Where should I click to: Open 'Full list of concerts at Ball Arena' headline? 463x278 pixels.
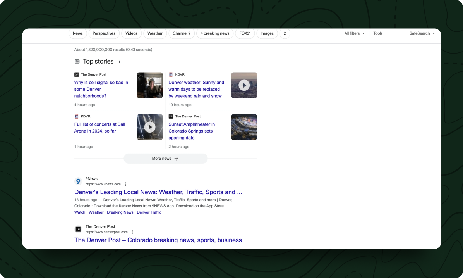99,128
